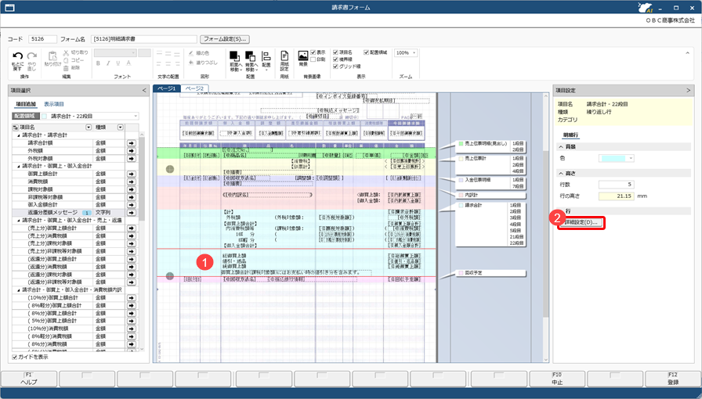Add 外税額 using its arrow button
Viewport: 702px width, 399px height.
point(131,151)
